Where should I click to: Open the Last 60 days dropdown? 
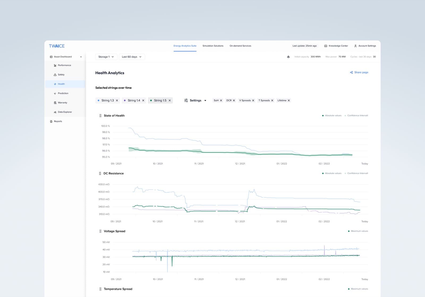[132, 57]
